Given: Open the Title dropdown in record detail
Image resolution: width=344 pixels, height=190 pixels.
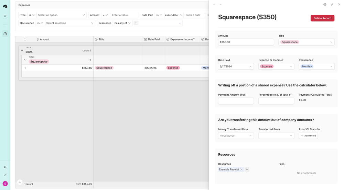Looking at the screenshot, I should pos(307,42).
